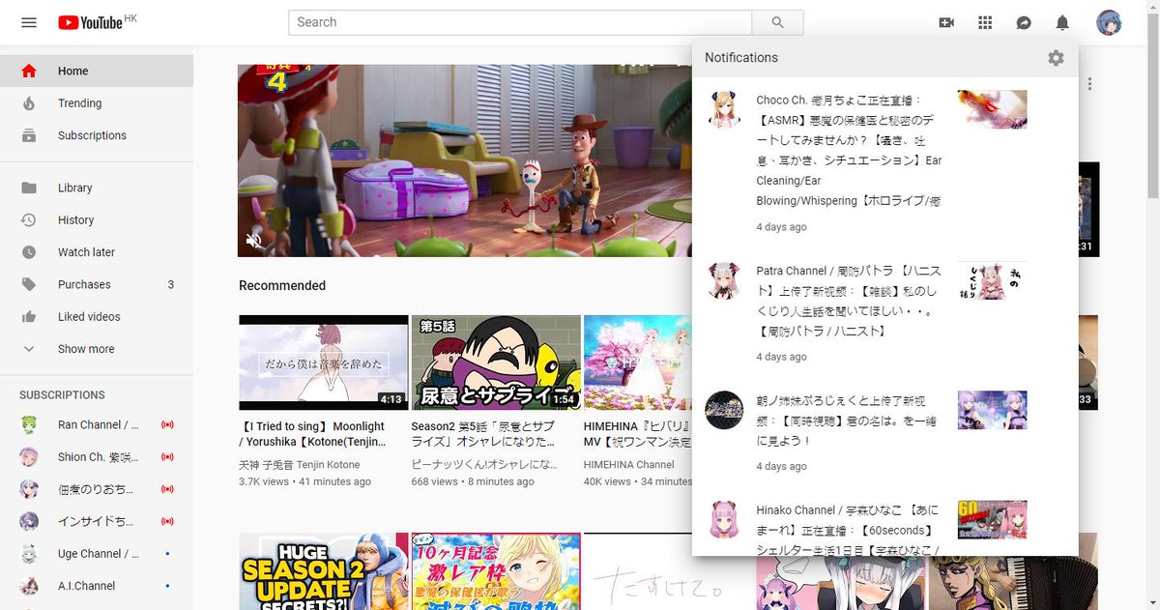Click Ran Channel subscription avatar
This screenshot has width=1160, height=610.
point(30,425)
